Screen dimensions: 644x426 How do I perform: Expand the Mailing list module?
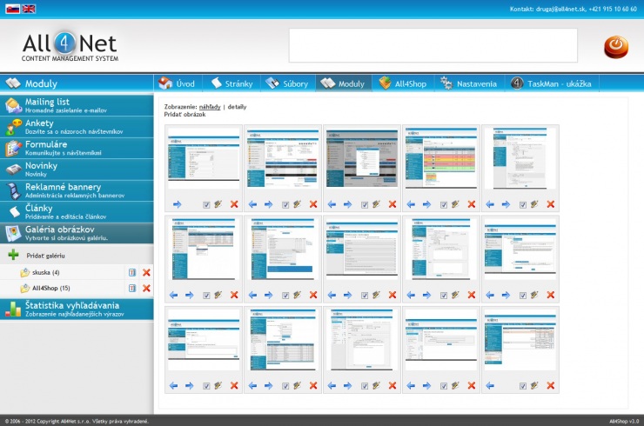tap(77, 105)
